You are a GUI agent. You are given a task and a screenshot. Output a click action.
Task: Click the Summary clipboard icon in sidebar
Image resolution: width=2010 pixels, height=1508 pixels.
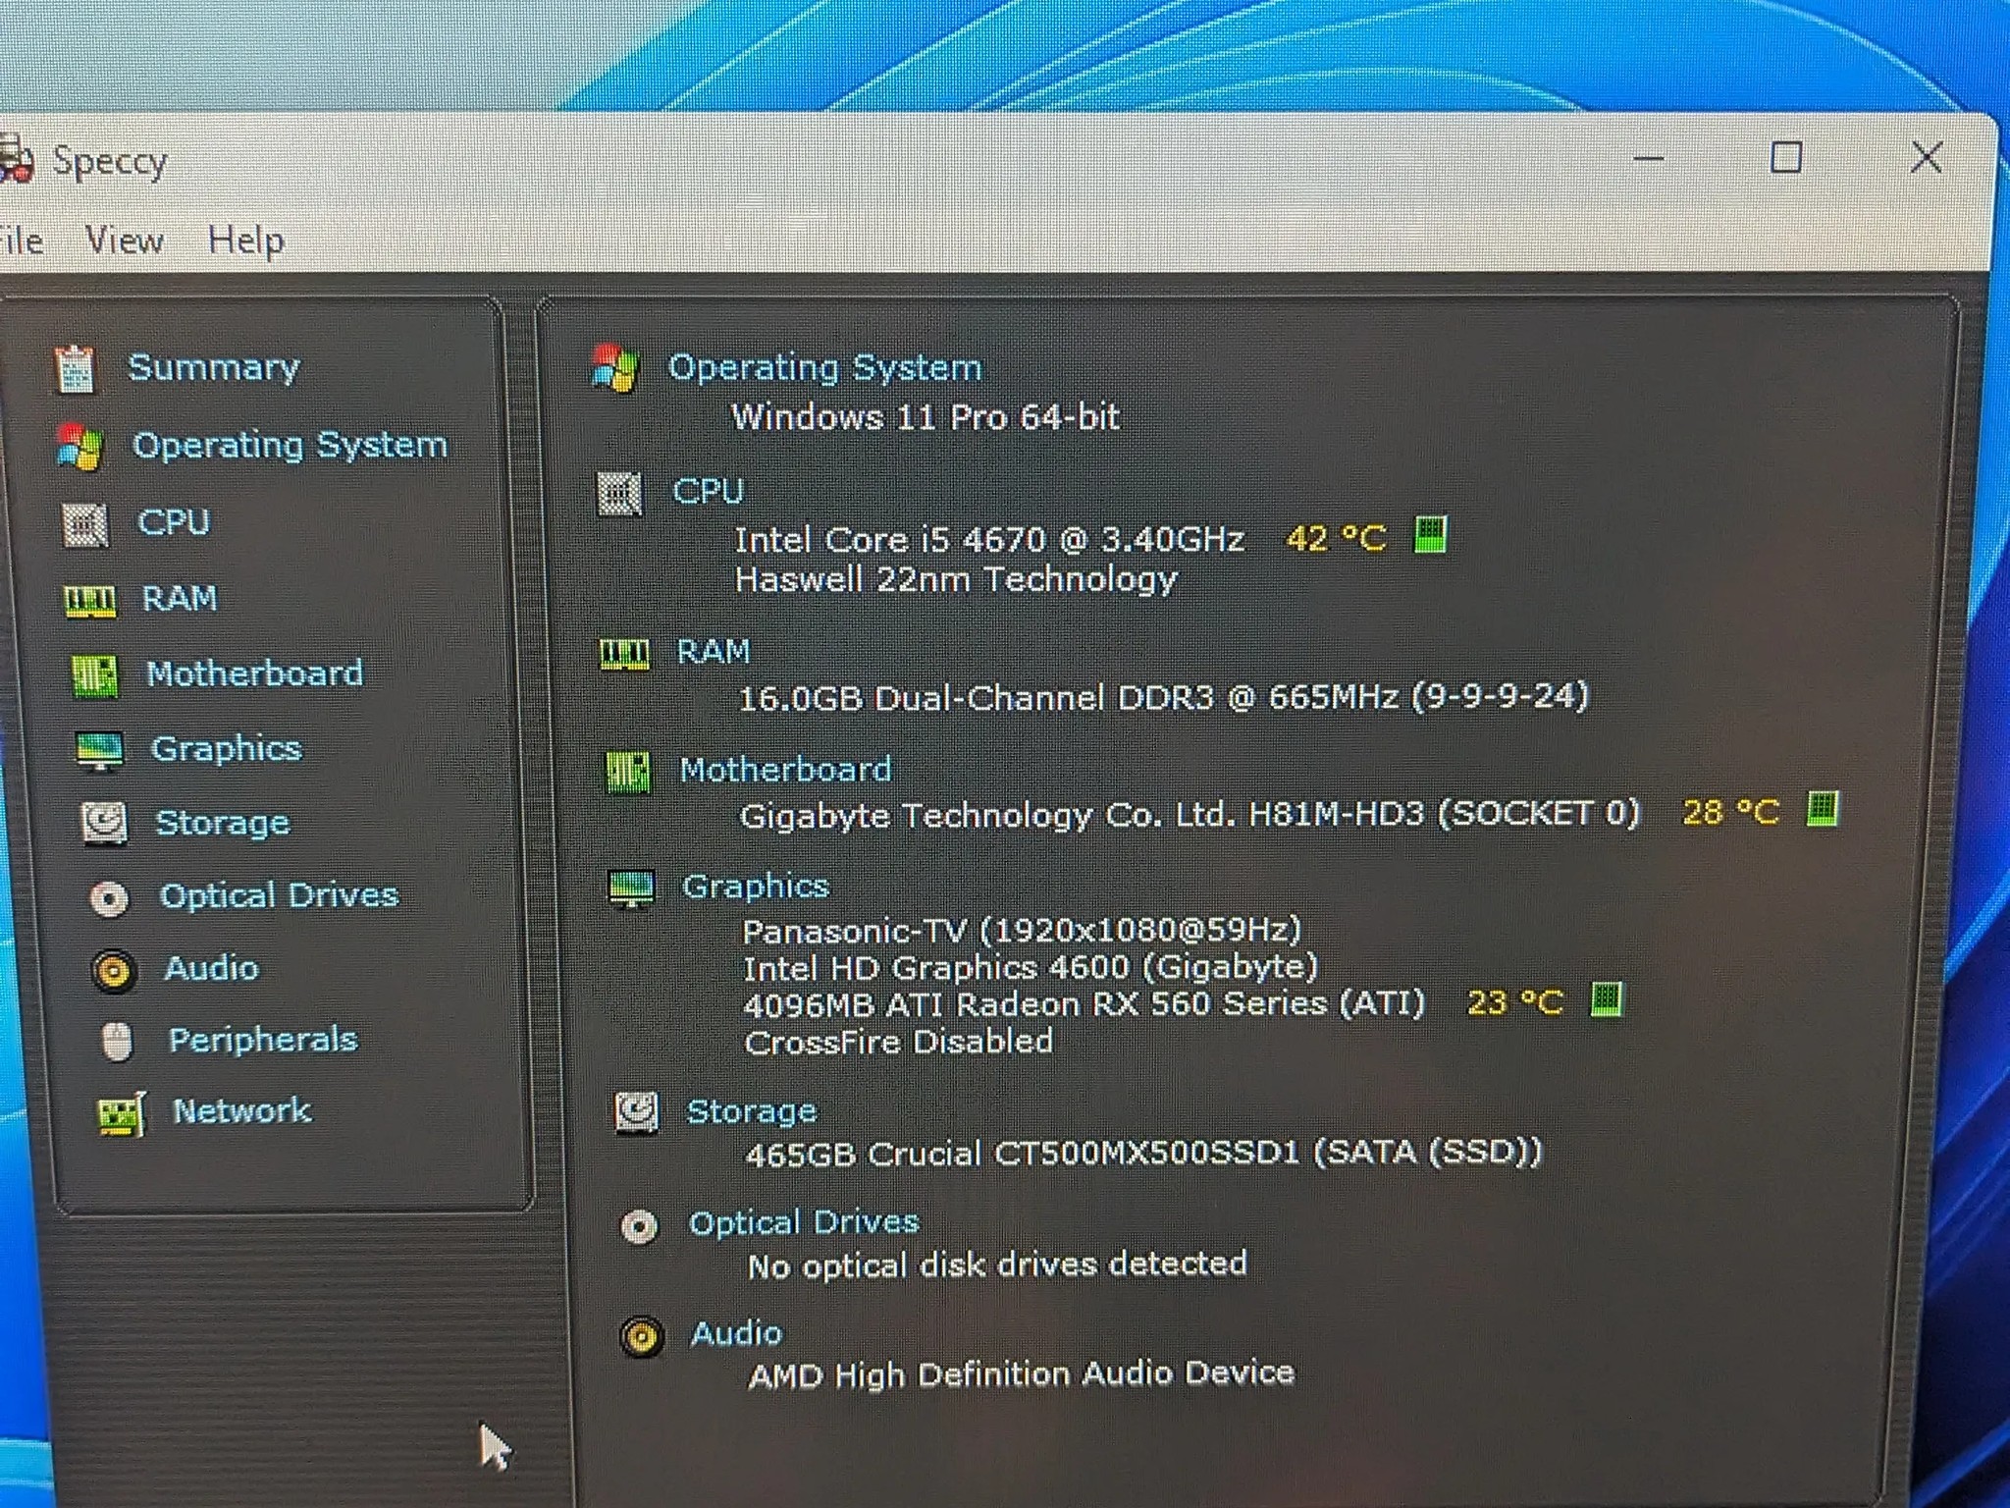tap(75, 369)
